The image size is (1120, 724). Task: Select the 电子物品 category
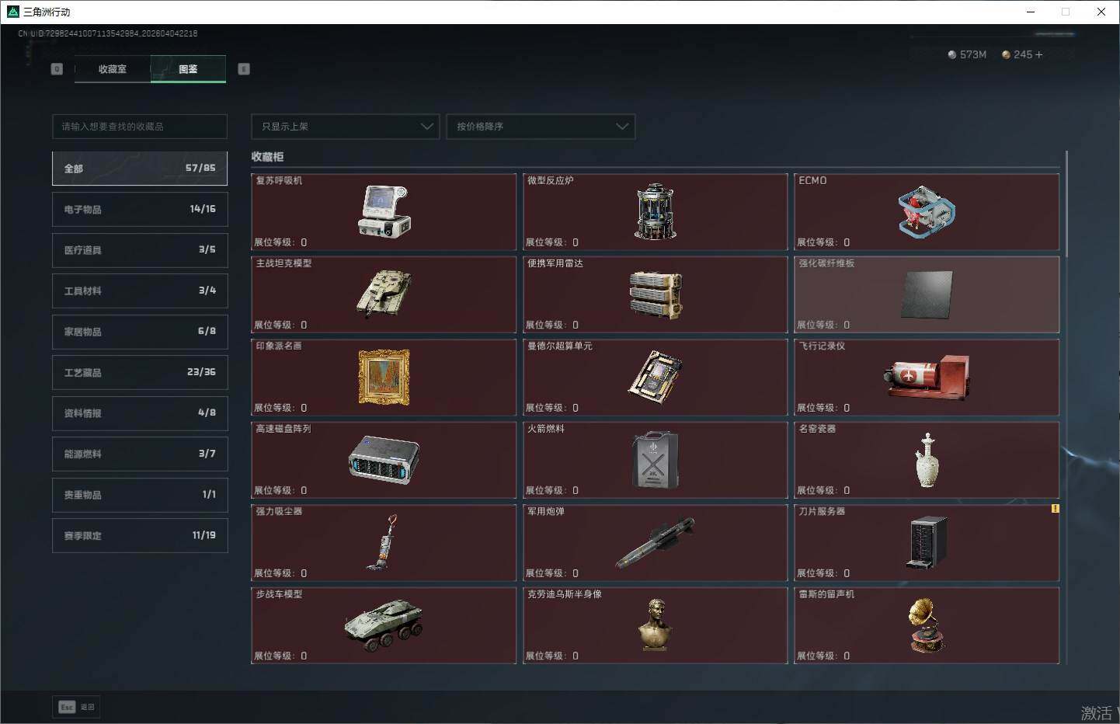[140, 210]
